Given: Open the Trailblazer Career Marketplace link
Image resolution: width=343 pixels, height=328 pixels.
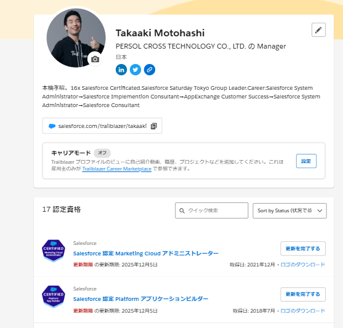Looking at the screenshot, I should coord(117,169).
